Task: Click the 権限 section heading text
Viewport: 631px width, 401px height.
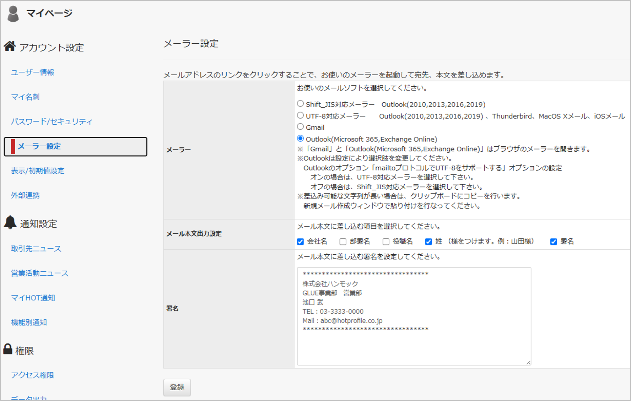Action: [x=25, y=351]
